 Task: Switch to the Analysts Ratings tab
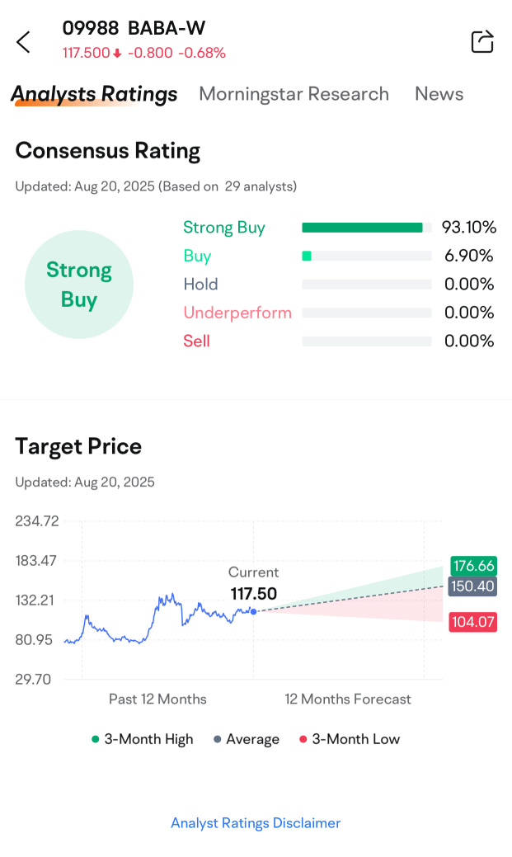pyautogui.click(x=94, y=94)
